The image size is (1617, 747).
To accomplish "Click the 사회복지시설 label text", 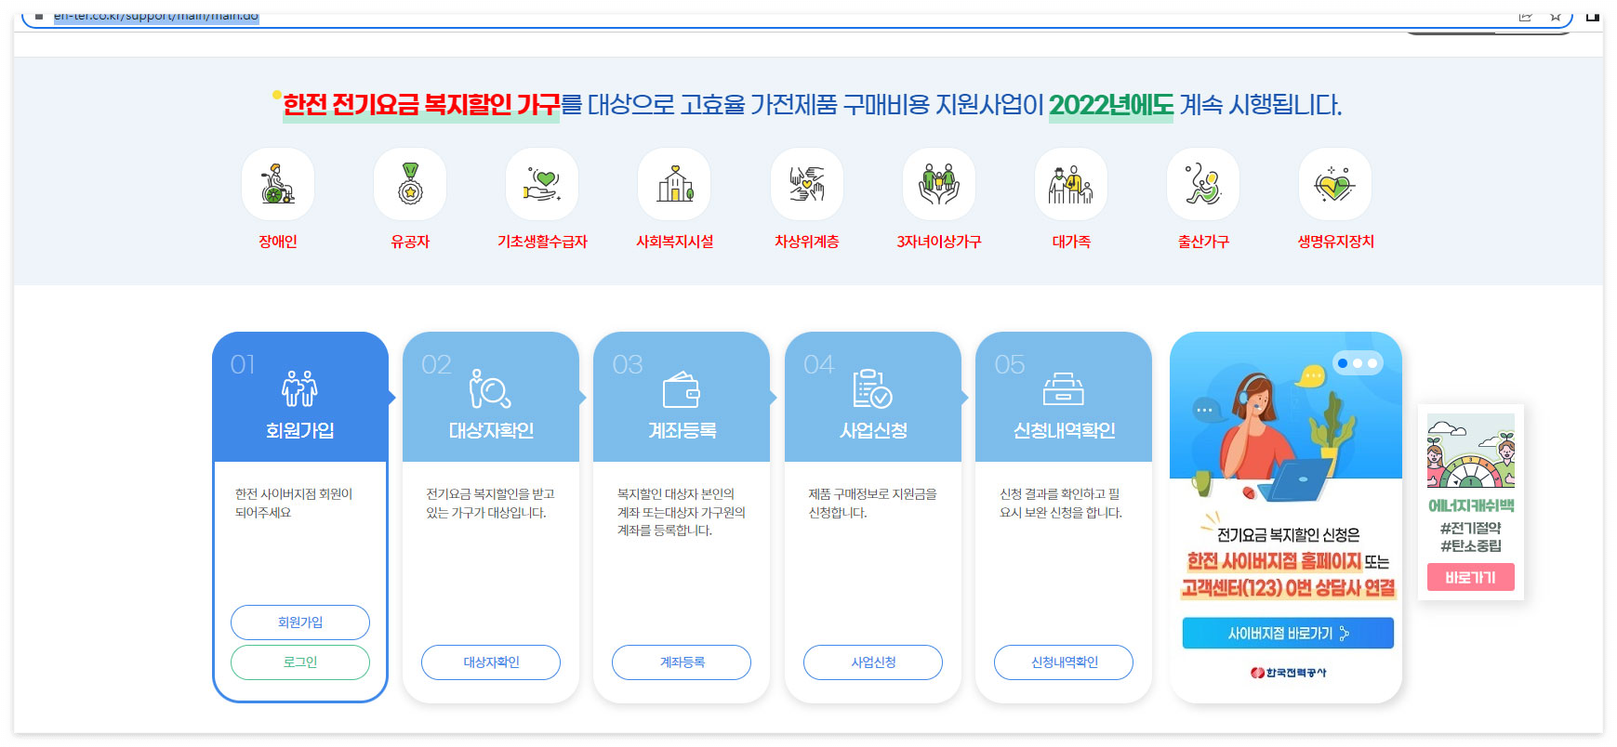I will 674,242.
